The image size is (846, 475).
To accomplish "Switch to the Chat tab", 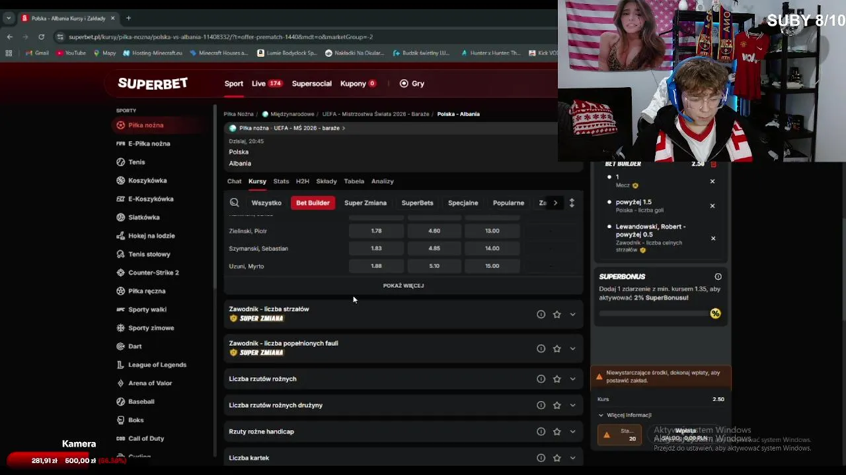I will coord(235,181).
